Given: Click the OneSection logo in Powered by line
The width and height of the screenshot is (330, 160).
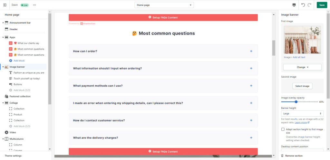Looking at the screenshot, I should click(88, 24).
